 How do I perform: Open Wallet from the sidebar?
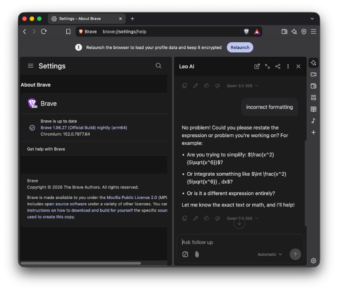click(313, 86)
